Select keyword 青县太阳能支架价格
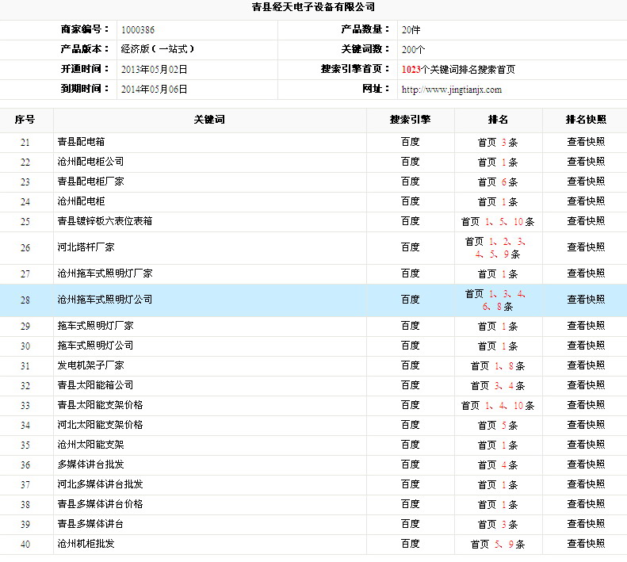The image size is (627, 562). (100, 405)
